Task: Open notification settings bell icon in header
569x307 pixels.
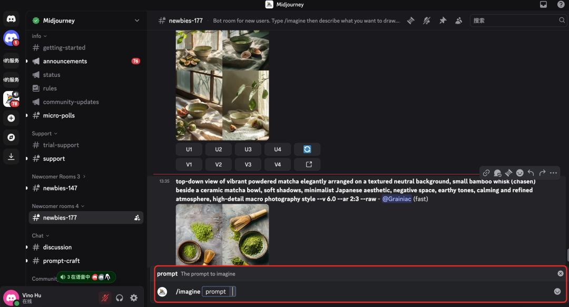Action: [x=426, y=21]
